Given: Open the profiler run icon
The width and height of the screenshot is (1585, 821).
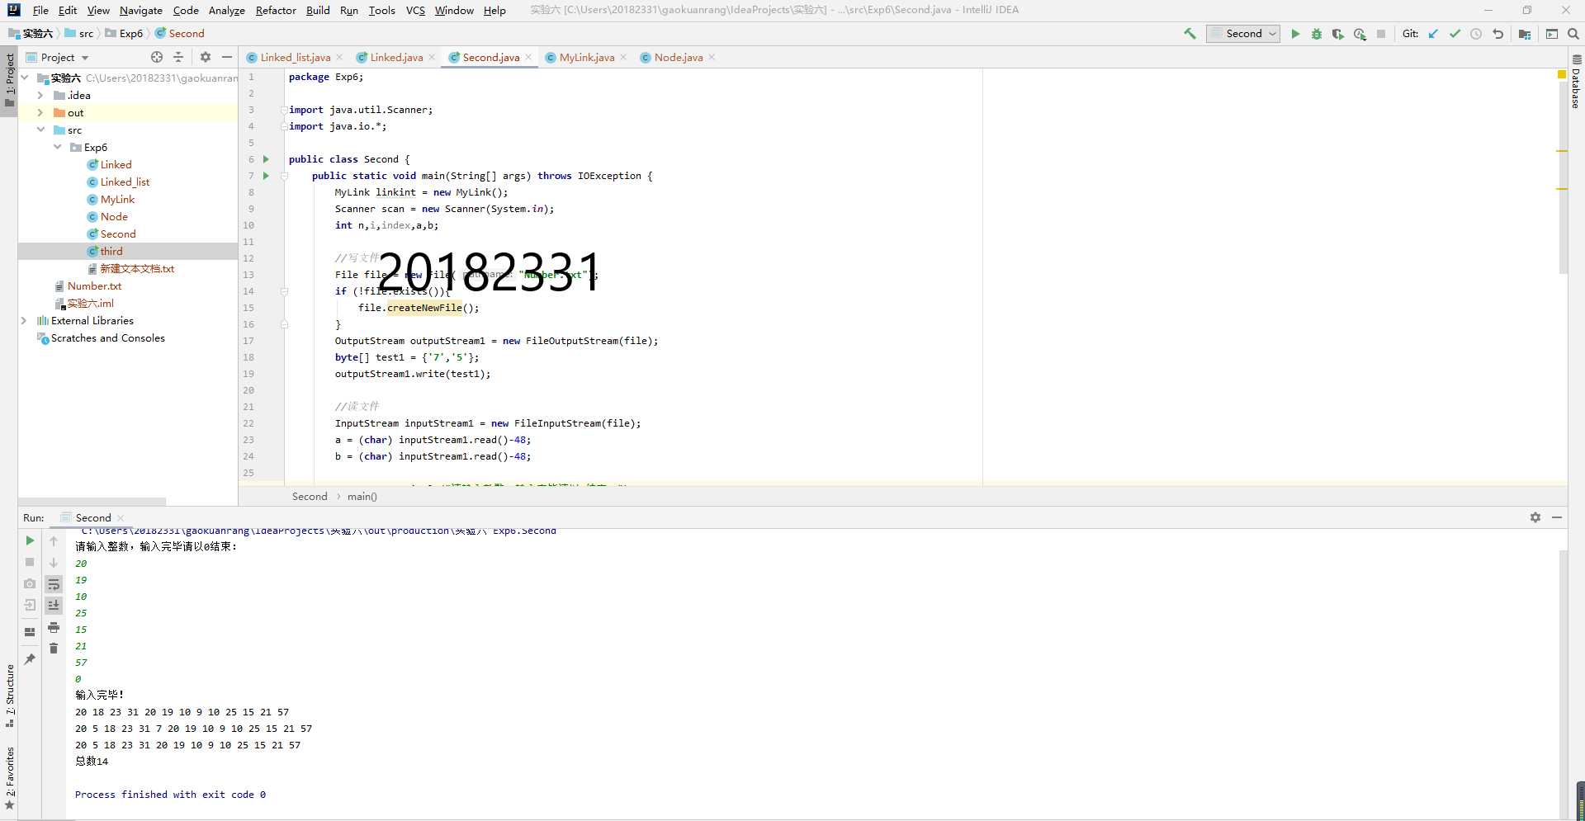Looking at the screenshot, I should pyautogui.click(x=1360, y=34).
